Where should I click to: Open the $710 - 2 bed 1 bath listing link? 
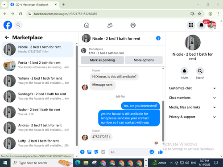point(106,53)
